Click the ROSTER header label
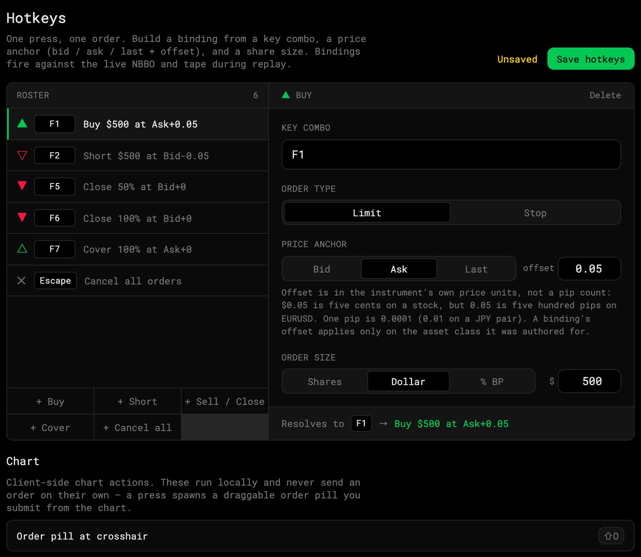 click(33, 95)
